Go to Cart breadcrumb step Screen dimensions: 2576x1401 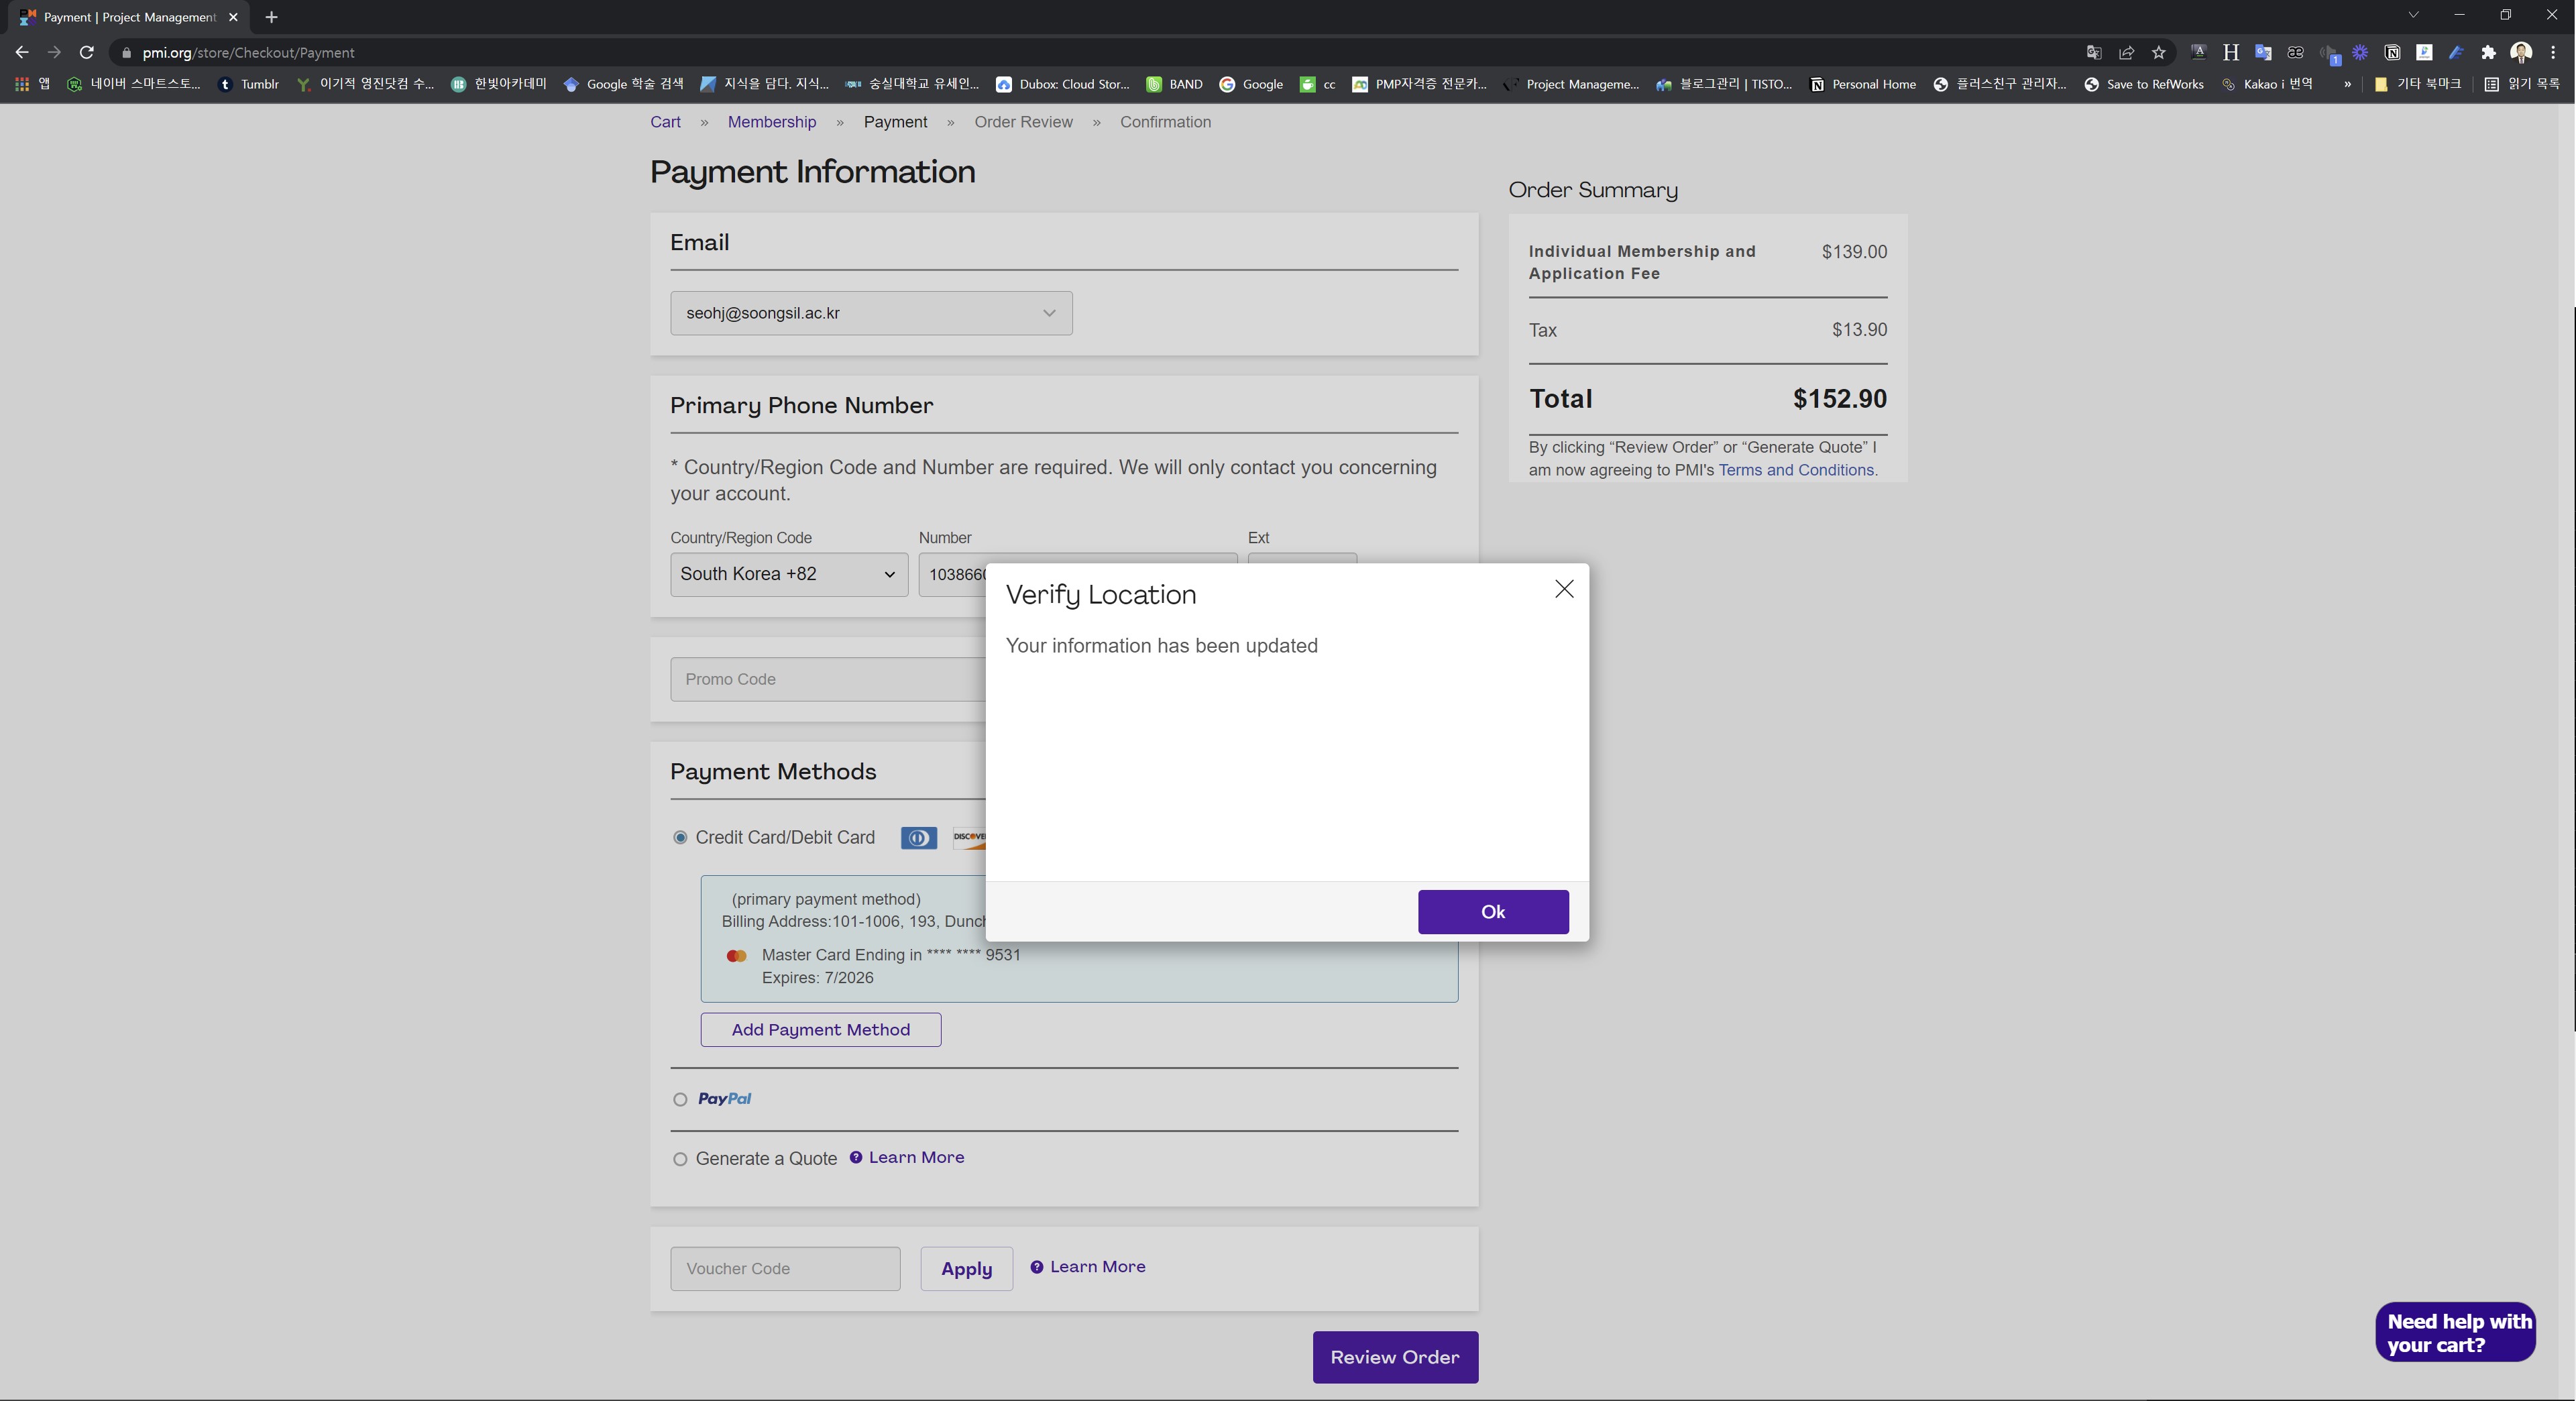(665, 122)
